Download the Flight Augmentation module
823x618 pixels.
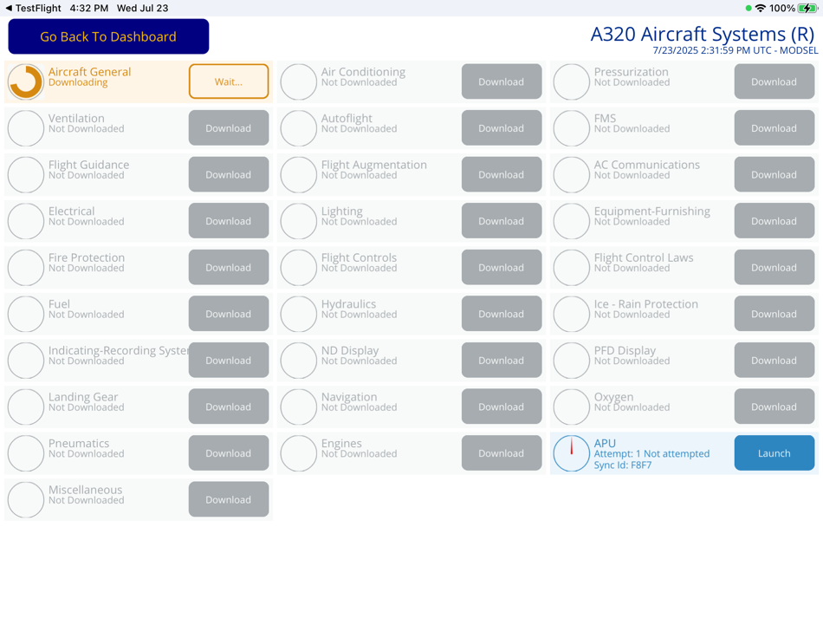pyautogui.click(x=502, y=174)
